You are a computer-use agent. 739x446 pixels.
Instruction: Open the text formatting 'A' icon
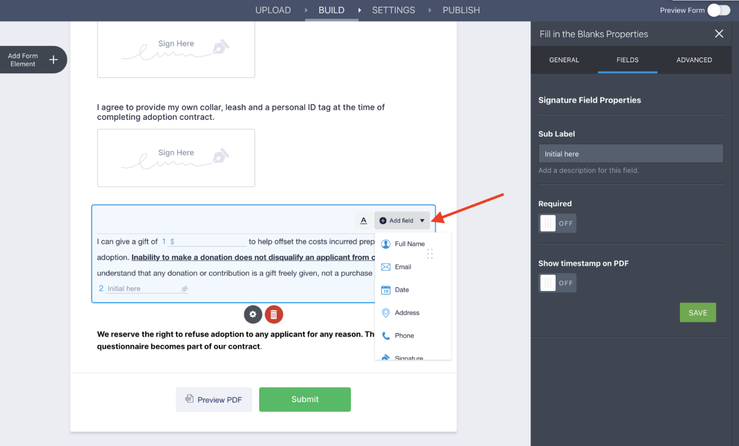point(363,220)
